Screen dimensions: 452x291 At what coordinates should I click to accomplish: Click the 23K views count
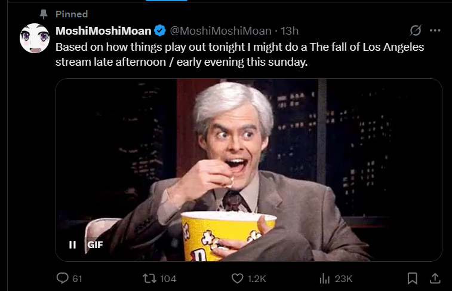tap(343, 278)
